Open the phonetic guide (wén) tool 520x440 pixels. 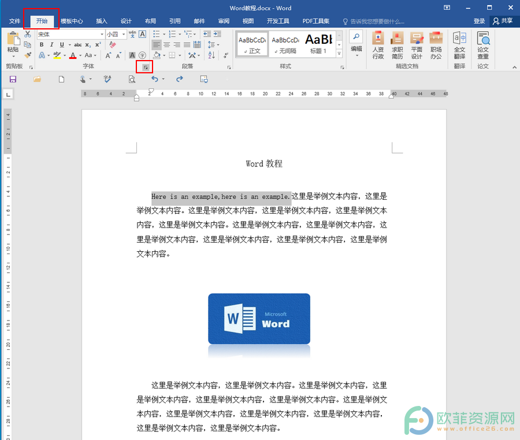[132, 34]
